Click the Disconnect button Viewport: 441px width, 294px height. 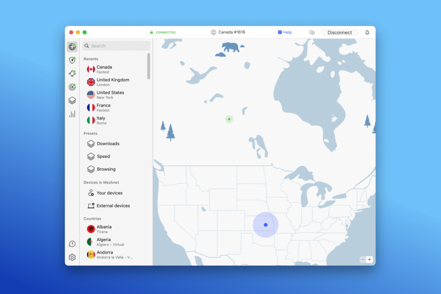coord(339,32)
